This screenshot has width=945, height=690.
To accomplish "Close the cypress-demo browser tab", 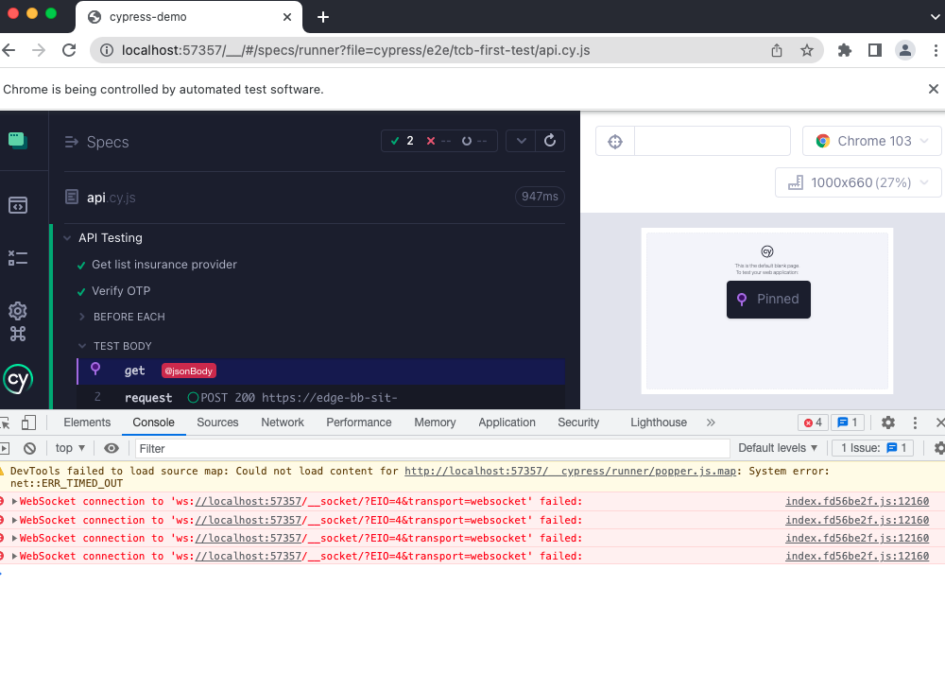I will (x=287, y=17).
